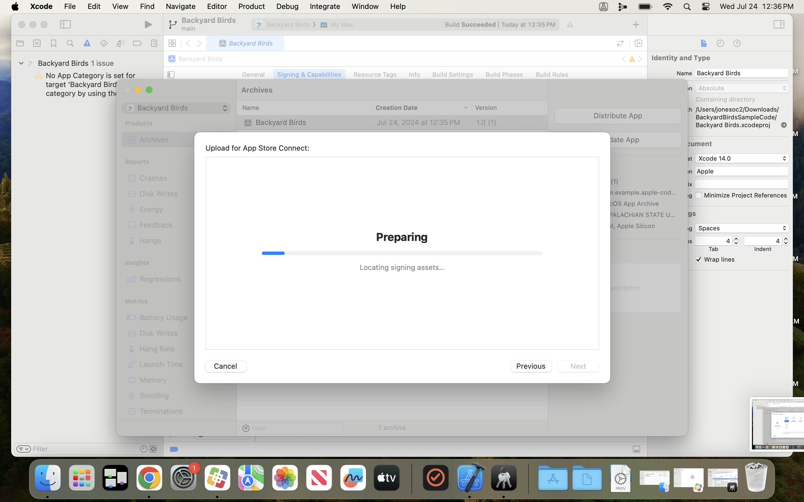Click the reveal path arrow icon in inspector
The width and height of the screenshot is (804, 502).
pos(784,125)
